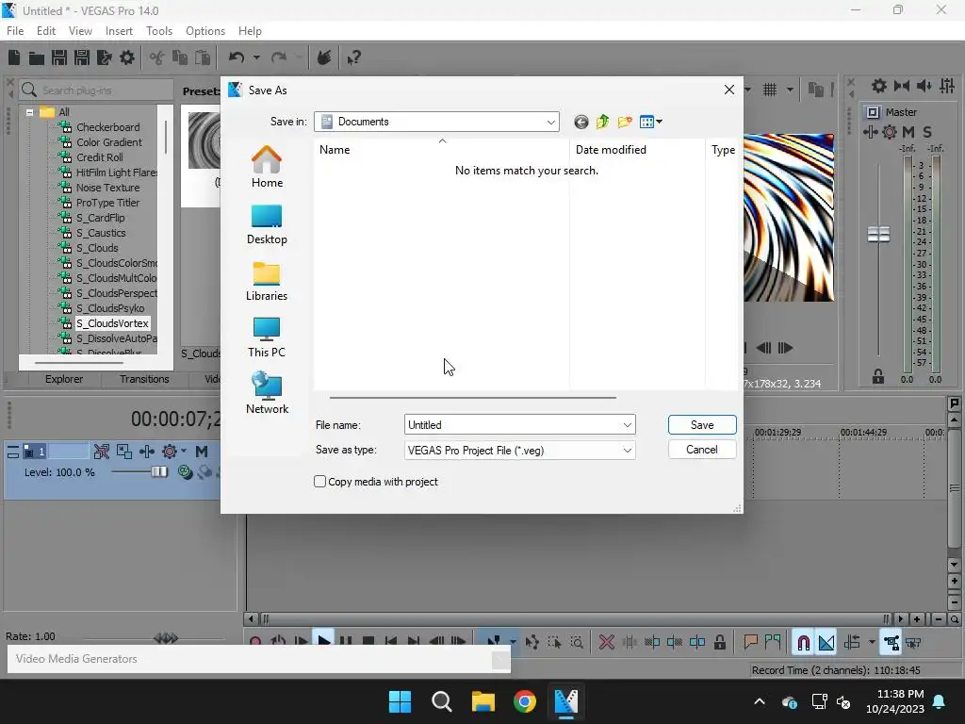
Task: Click the Save As horizontal scrollbar
Action: [x=473, y=397]
